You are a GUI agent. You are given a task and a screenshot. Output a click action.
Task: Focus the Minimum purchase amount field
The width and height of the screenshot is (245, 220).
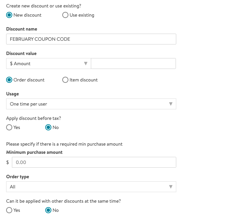(94, 162)
